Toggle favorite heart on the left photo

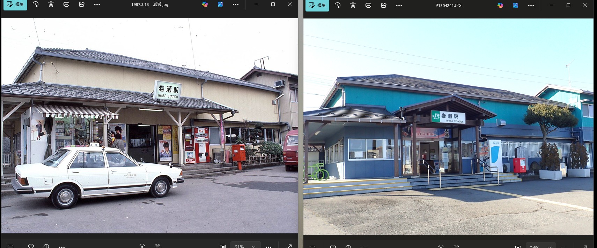tap(31, 246)
